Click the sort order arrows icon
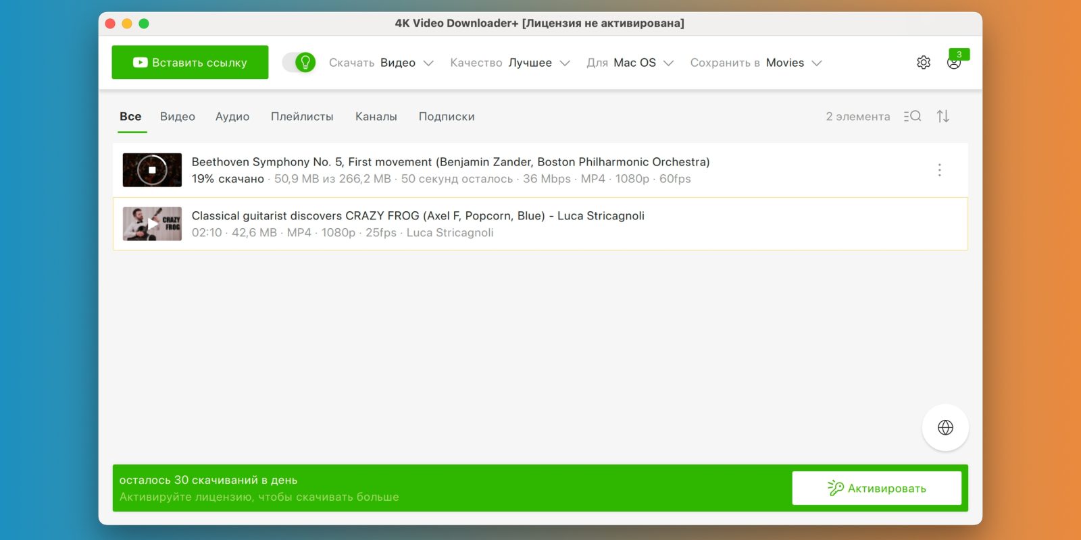Image resolution: width=1081 pixels, height=540 pixels. click(943, 116)
